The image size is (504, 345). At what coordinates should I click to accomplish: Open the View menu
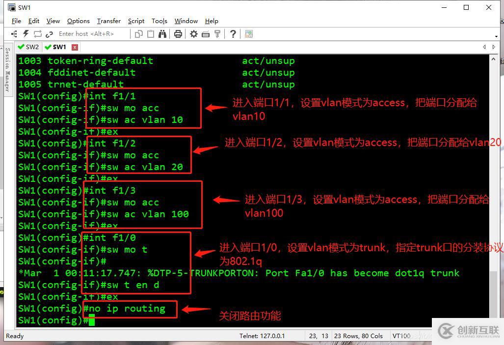(53, 21)
